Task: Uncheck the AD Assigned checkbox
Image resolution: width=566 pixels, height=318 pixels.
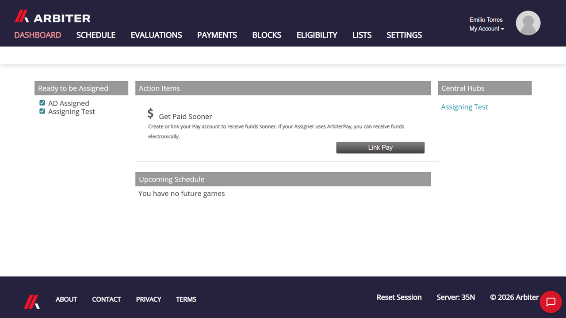Action: point(42,103)
